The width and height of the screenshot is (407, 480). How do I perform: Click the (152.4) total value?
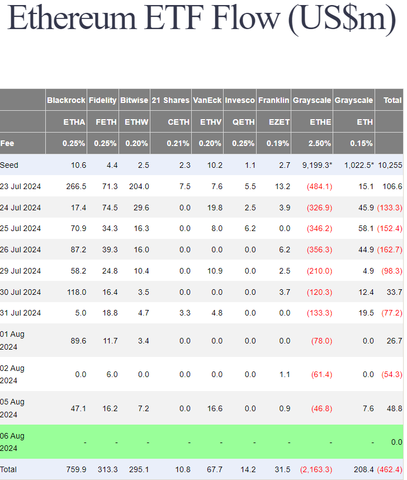click(390, 228)
